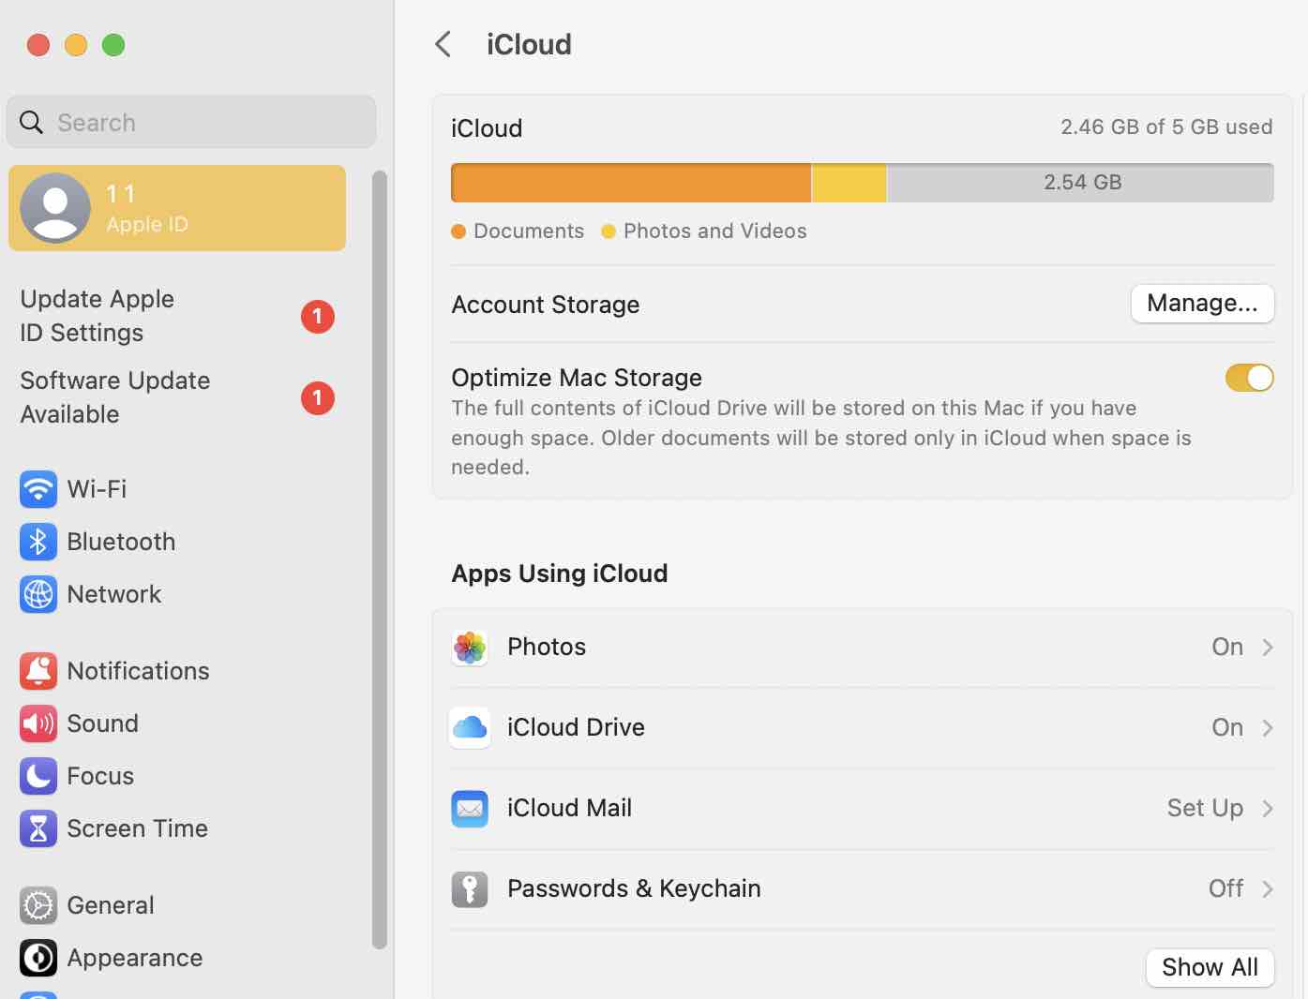
Task: Select the Focus moon icon
Action: (x=38, y=776)
